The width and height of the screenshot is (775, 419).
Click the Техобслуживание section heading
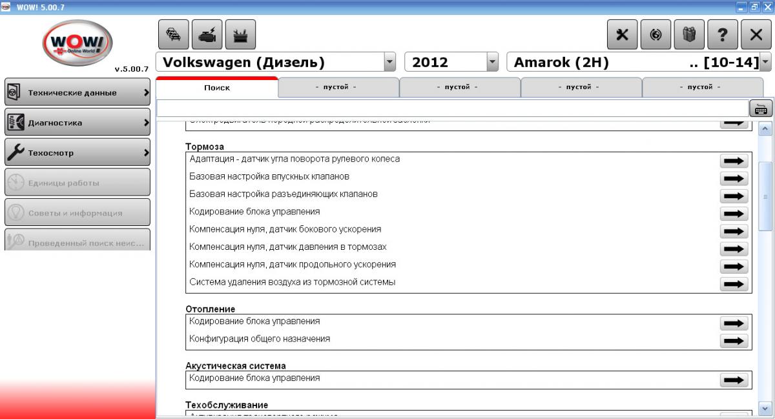tap(227, 405)
